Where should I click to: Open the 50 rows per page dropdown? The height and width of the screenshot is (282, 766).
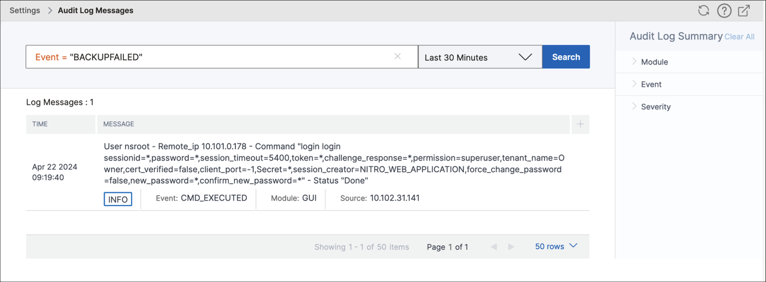pos(556,246)
